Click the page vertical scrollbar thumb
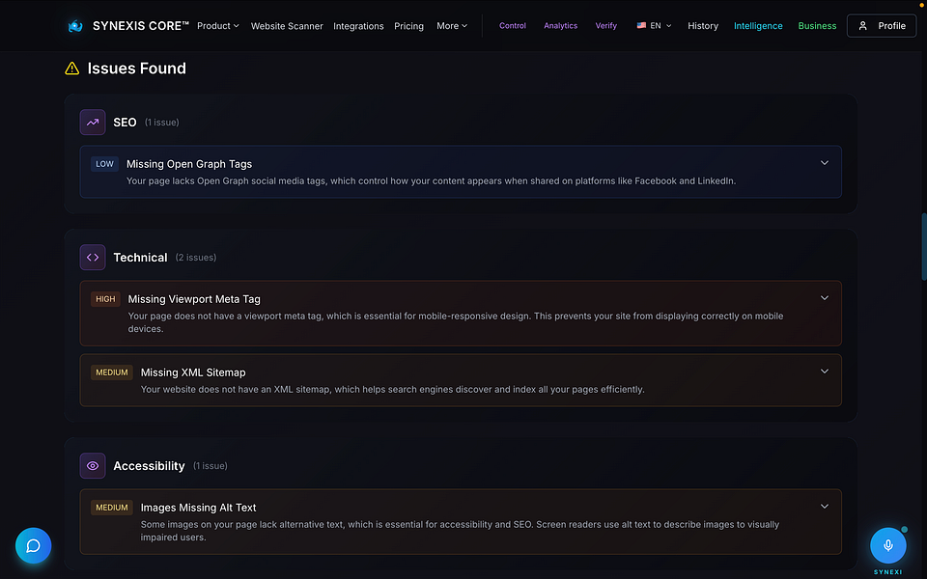Viewport: 927px width, 579px height. (923, 246)
